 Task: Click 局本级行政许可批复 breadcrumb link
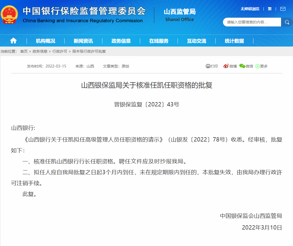point(89,51)
